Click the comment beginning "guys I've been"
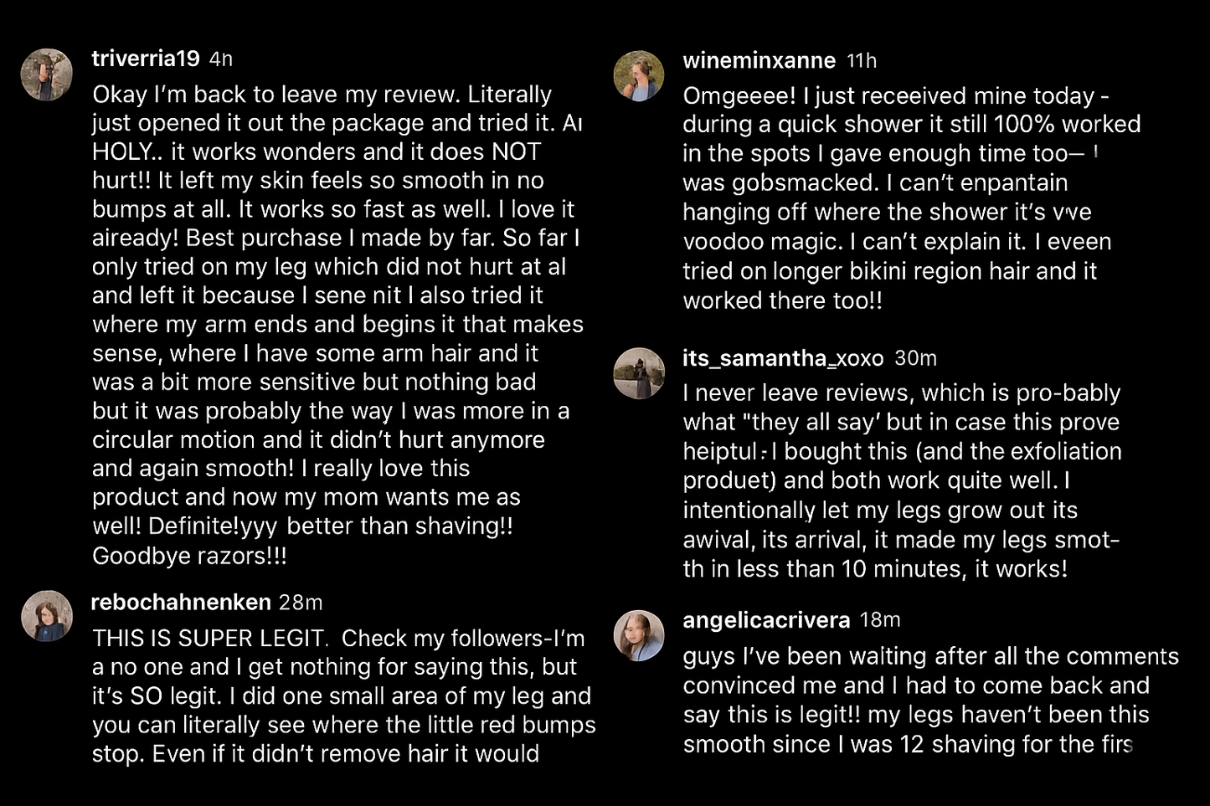Image resolution: width=1210 pixels, height=806 pixels. (x=929, y=700)
